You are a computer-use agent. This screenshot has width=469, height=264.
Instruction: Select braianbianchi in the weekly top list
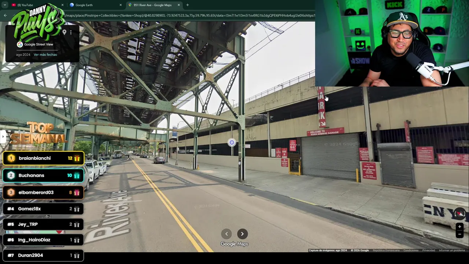tap(43, 158)
